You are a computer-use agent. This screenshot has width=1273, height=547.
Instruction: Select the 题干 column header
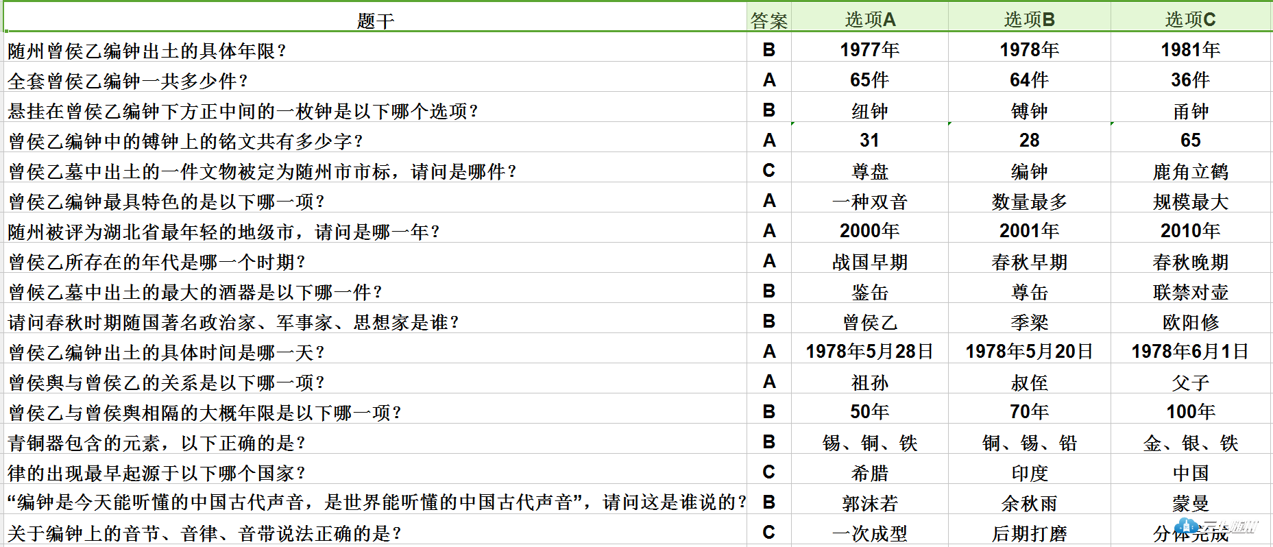375,21
